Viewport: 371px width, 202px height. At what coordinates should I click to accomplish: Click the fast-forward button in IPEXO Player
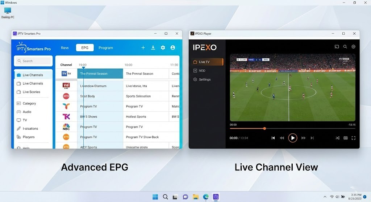[x=304, y=138]
